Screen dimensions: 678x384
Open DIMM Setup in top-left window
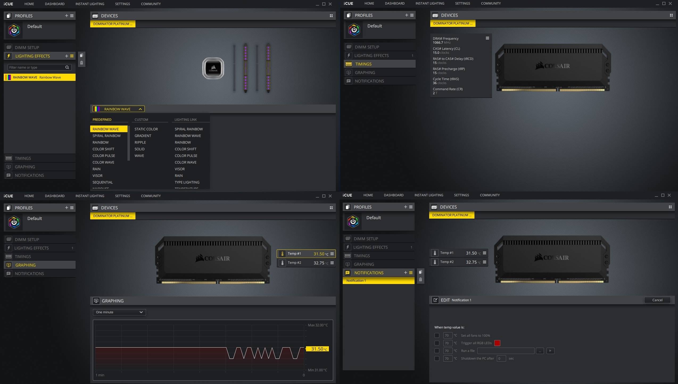click(x=40, y=47)
